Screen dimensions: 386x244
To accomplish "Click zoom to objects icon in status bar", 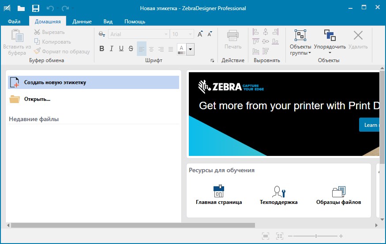I will coord(280,236).
